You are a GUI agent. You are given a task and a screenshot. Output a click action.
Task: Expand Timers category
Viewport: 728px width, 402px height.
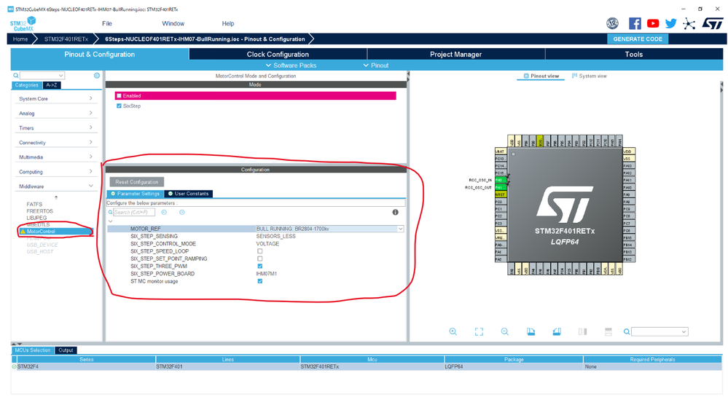(x=55, y=127)
